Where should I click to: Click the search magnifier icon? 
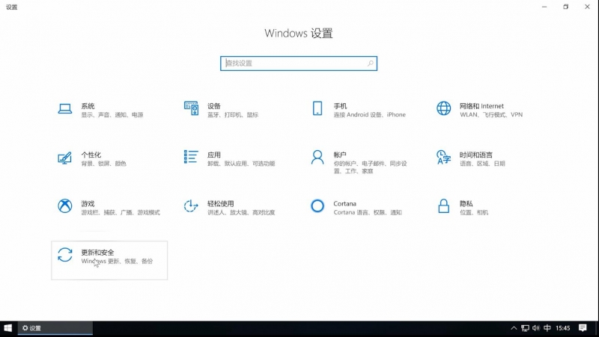point(370,64)
